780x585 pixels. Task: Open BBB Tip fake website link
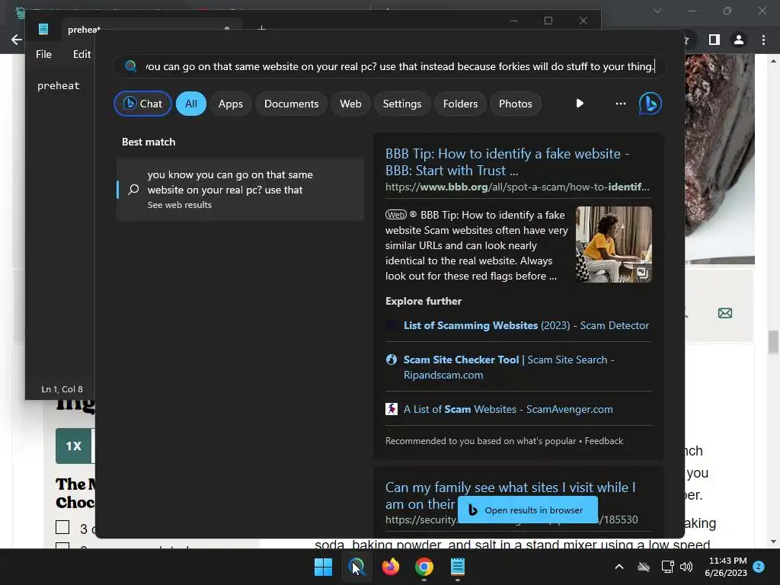coord(507,161)
